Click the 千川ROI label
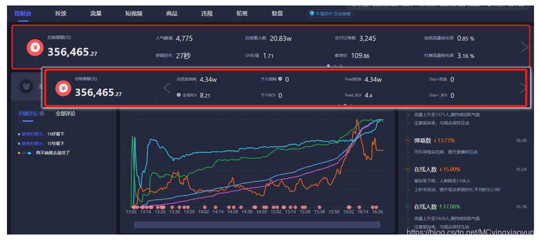The height and width of the screenshot is (242, 539). 268,95
